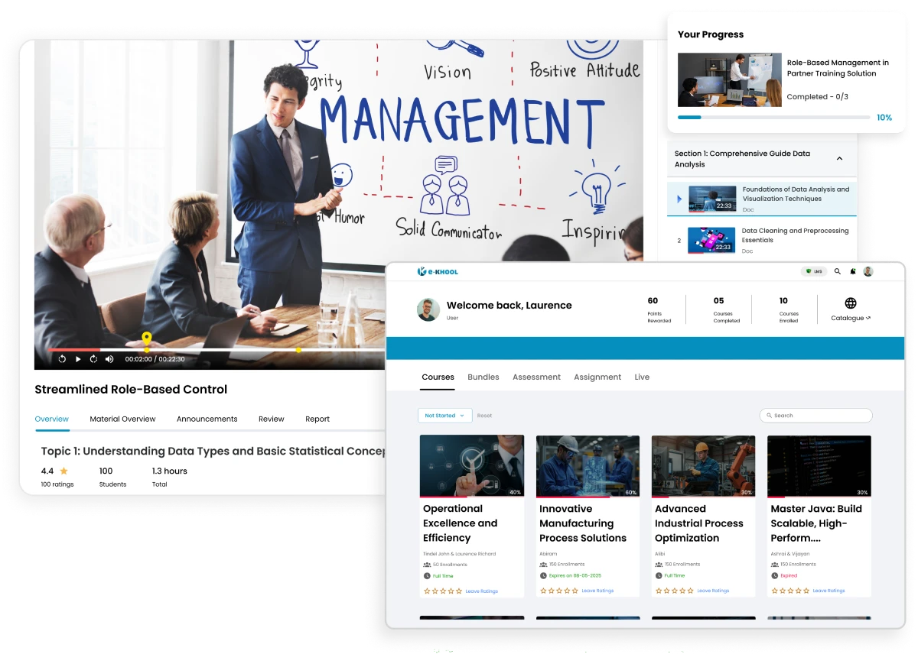Click the LMS badge in the top bar

coord(813,271)
